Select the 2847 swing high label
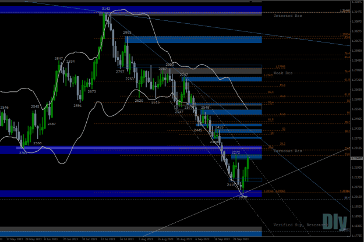This screenshot has width=364, height=242. pos(59,58)
